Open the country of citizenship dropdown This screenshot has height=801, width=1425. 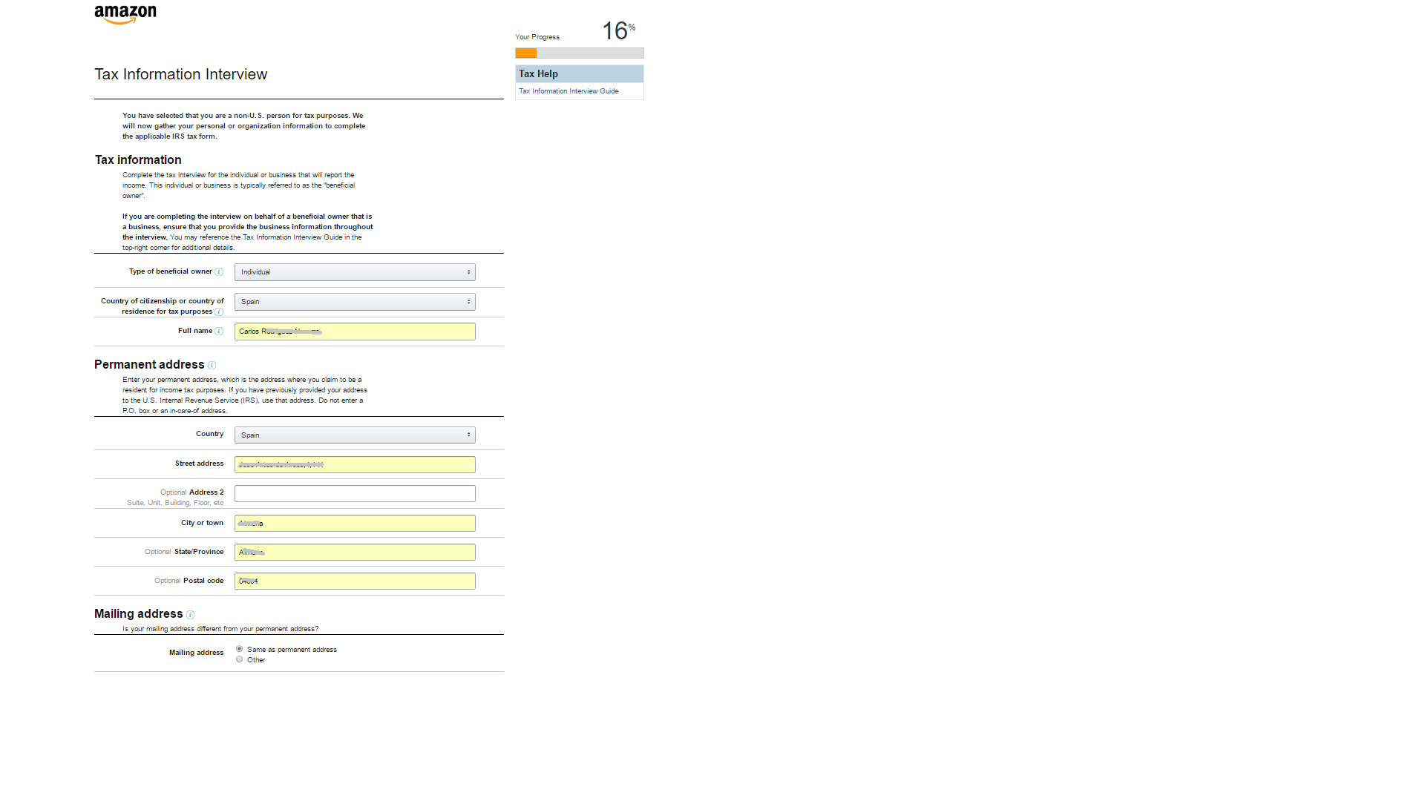[x=355, y=302]
